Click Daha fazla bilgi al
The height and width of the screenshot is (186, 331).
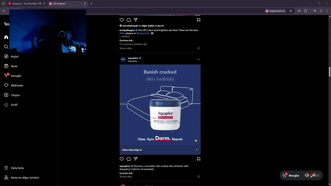pos(160,150)
